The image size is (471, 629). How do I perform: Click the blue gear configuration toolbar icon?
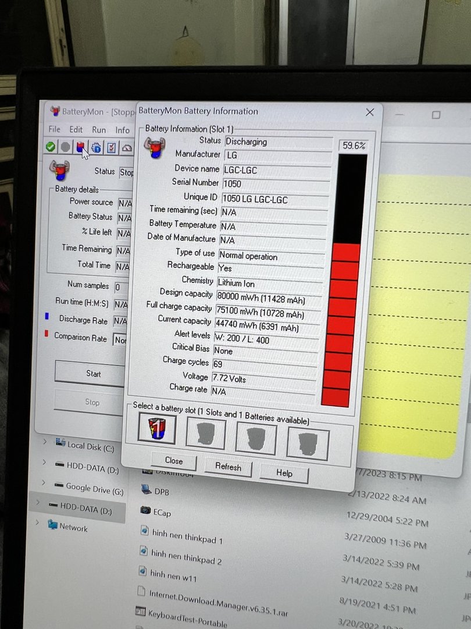[x=96, y=148]
